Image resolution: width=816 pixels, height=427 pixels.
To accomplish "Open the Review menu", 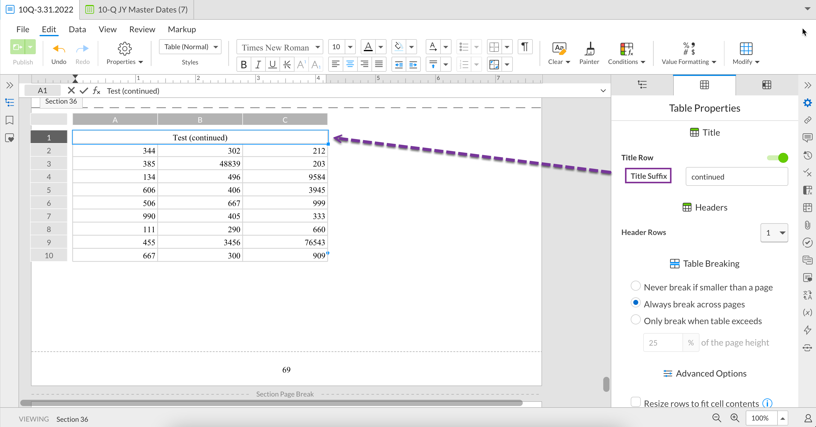I will click(x=142, y=29).
